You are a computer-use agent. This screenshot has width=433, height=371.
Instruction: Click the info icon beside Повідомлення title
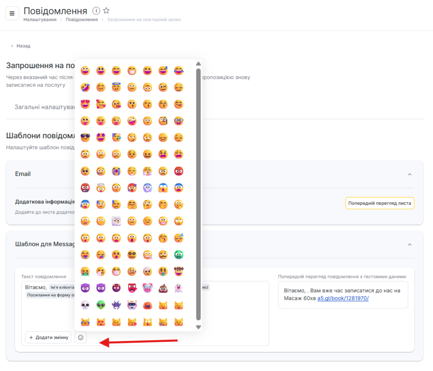coord(96,11)
